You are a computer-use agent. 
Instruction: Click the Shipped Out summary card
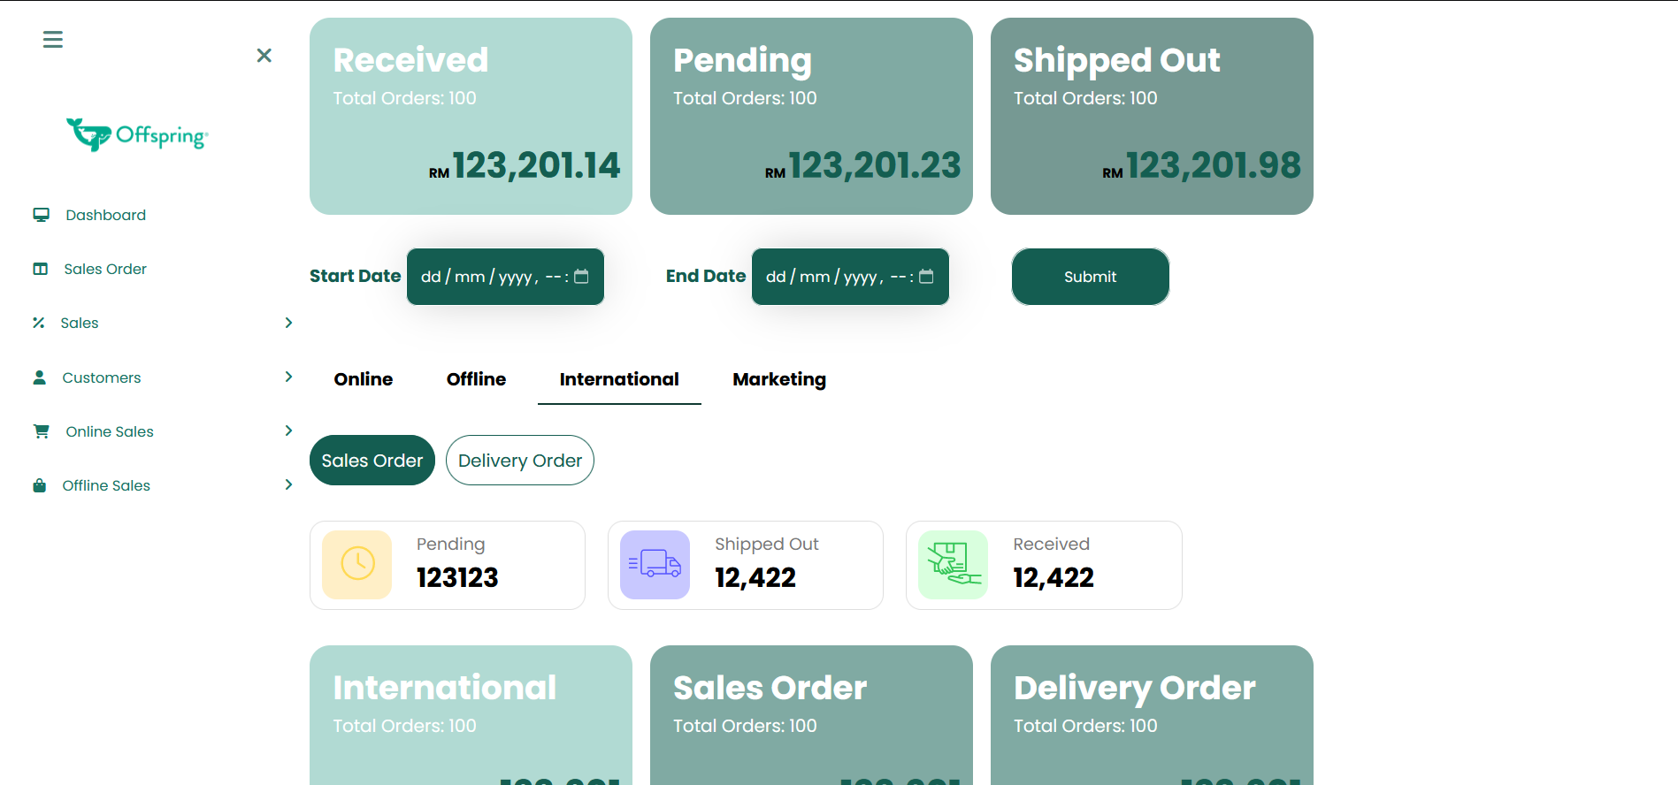pyautogui.click(x=1152, y=116)
